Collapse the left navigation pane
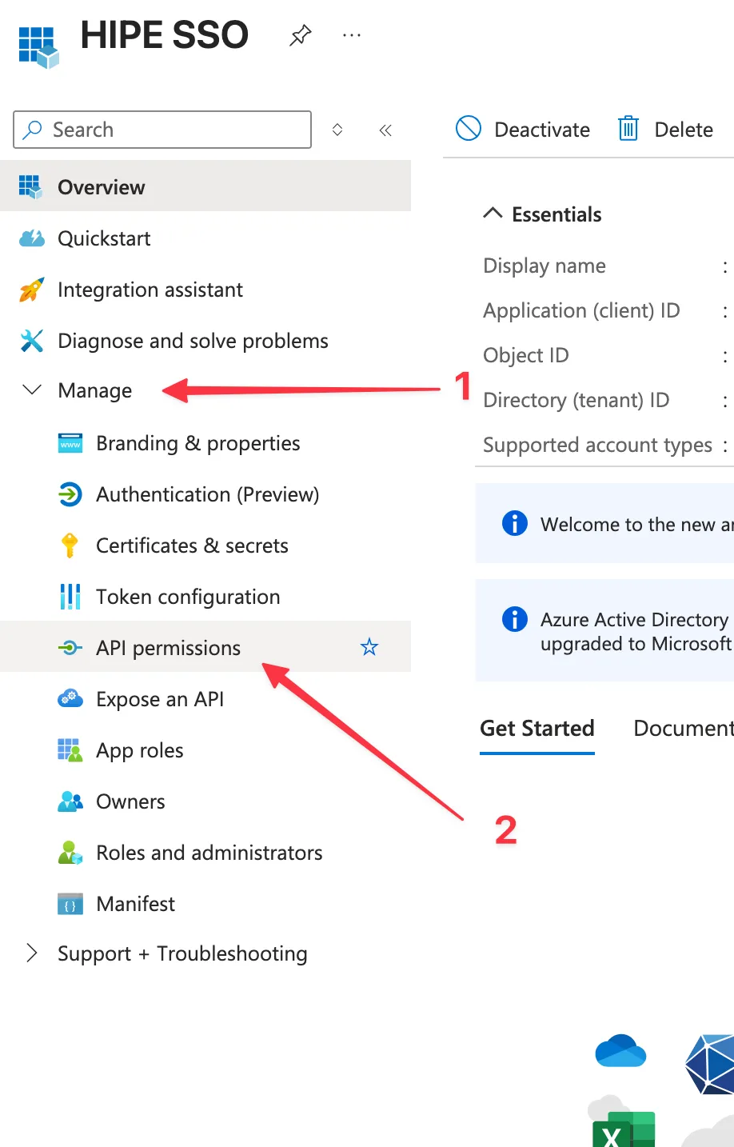Screen dimensions: 734x1147 385,130
